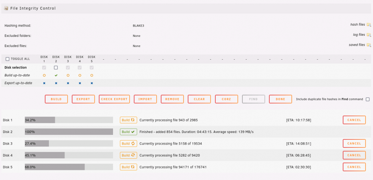Click Disk 5 progress bar at 68.0%
373x180 pixels.
click(69, 167)
